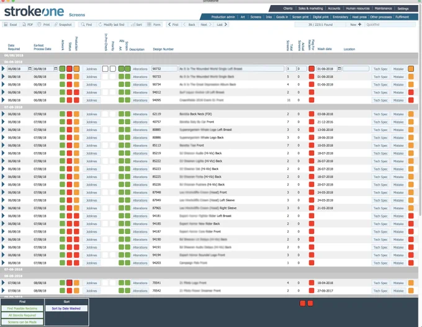
Task: Expand the row arrow for design 70541
Action: [3, 282]
